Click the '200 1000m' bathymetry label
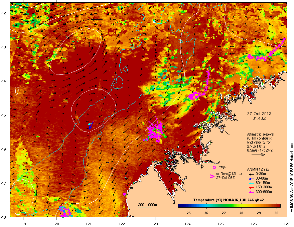 pyautogui.click(x=147, y=205)
